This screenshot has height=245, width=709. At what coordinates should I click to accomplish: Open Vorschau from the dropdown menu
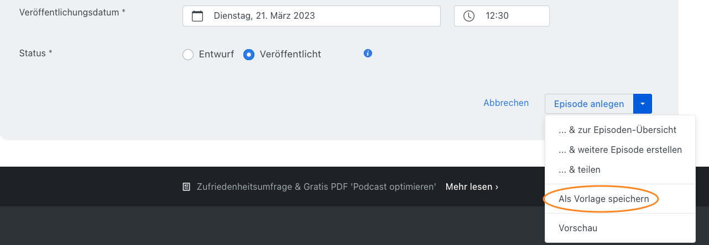[578, 228]
